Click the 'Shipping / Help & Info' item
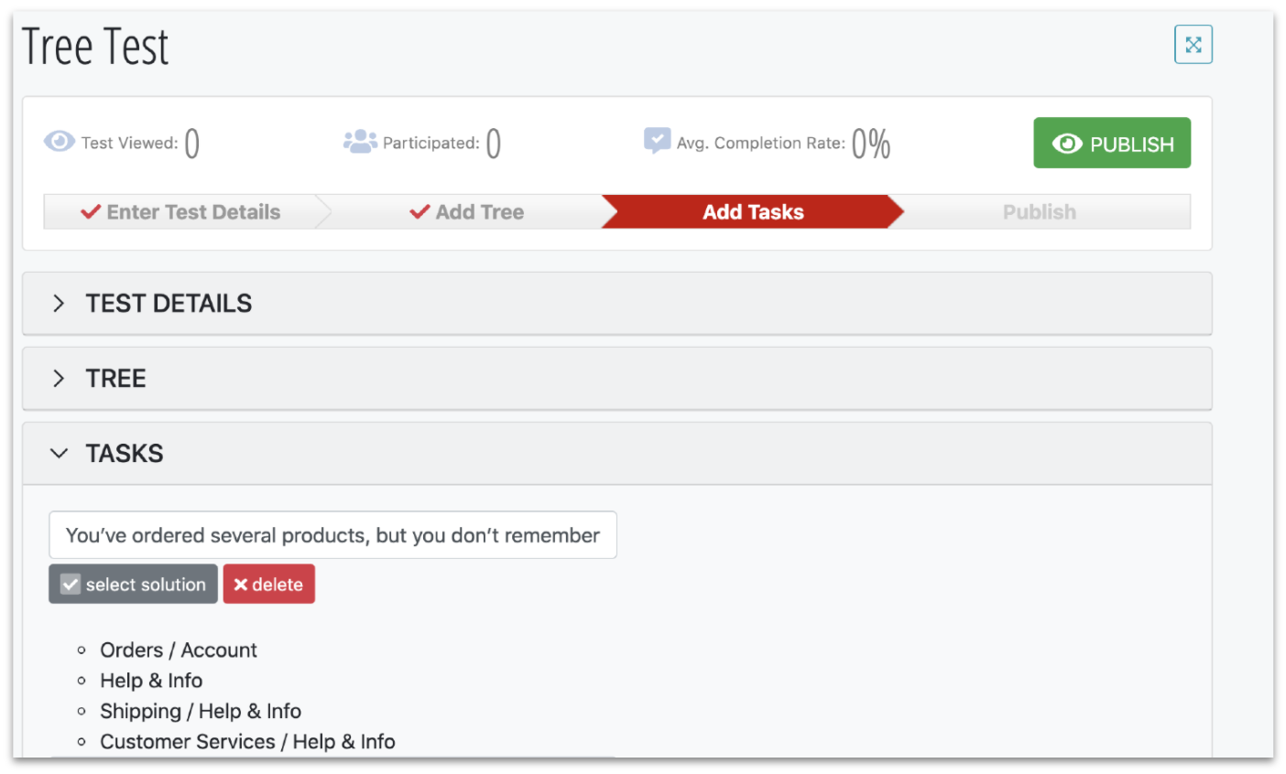This screenshot has height=774, width=1286. point(201,712)
